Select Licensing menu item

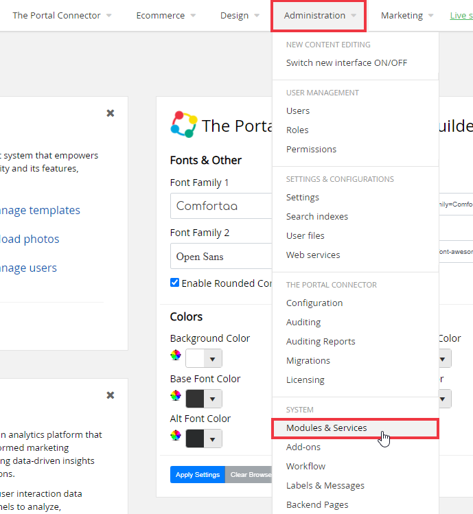tap(305, 379)
